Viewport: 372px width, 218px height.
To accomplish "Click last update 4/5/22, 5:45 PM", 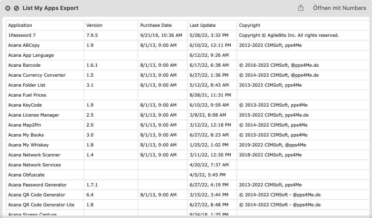I will [x=212, y=175].
